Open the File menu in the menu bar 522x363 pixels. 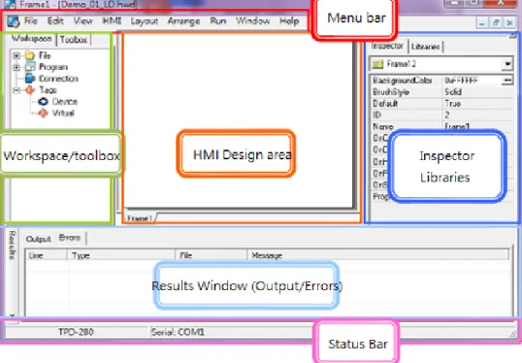pos(31,21)
